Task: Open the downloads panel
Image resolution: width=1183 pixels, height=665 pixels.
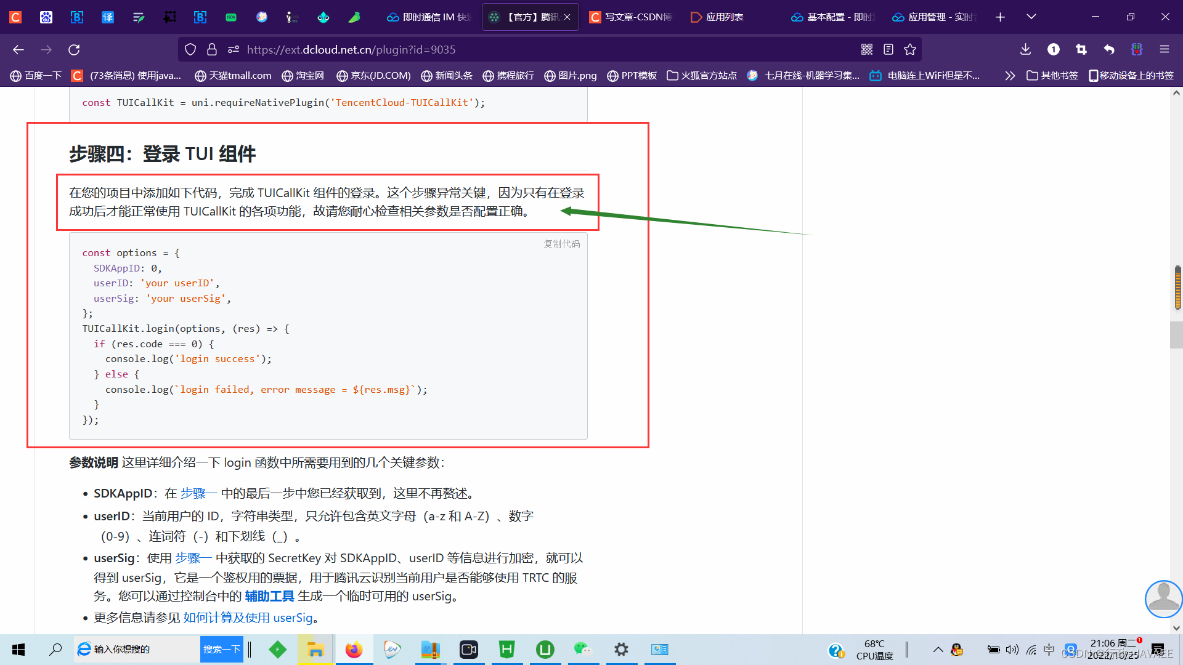Action: [1025, 49]
